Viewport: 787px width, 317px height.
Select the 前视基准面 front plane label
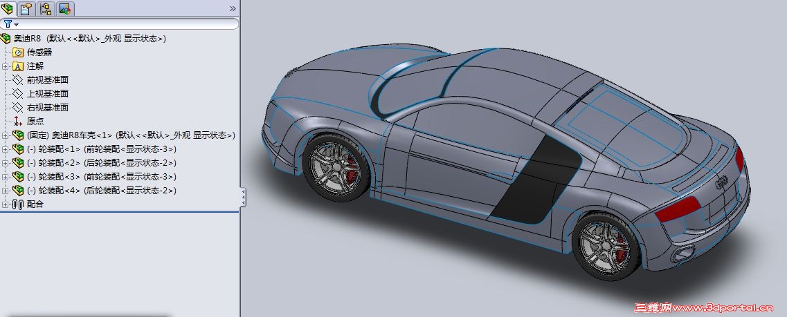point(48,79)
